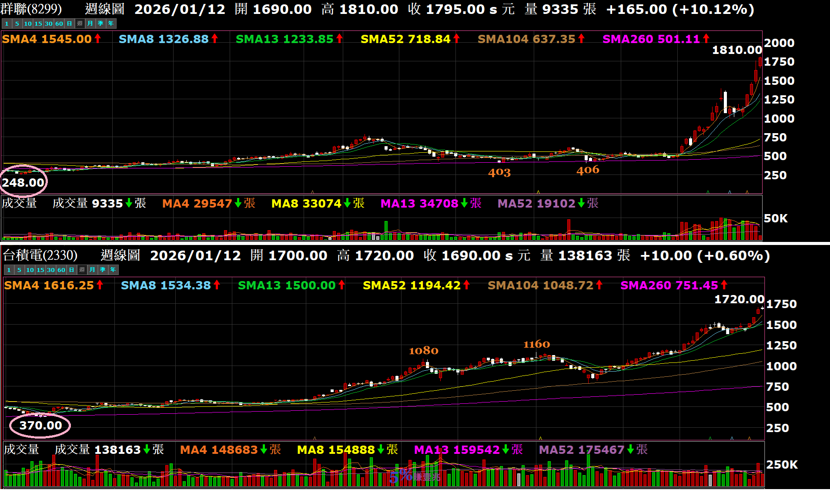Switch the 群聯 chart to 年 (yearly)
Screen dimensions: 830x493
click(x=111, y=23)
